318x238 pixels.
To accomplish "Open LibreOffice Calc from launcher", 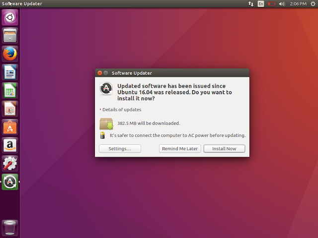I will click(x=10, y=90).
